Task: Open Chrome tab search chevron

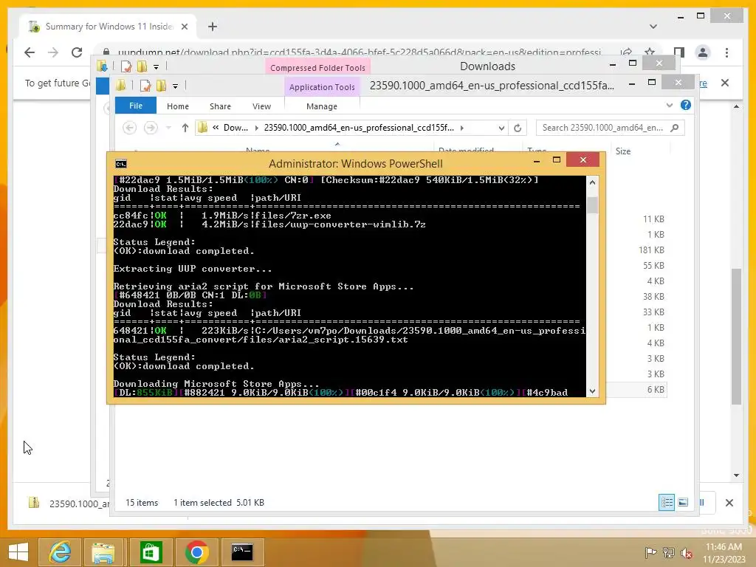Action: (653, 27)
